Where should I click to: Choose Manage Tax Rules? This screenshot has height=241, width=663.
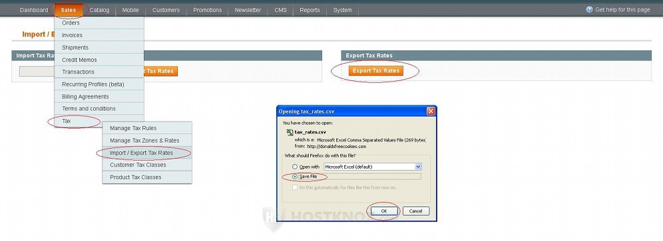147,128
